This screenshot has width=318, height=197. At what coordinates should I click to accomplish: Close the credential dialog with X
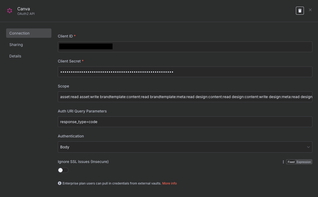tap(310, 10)
